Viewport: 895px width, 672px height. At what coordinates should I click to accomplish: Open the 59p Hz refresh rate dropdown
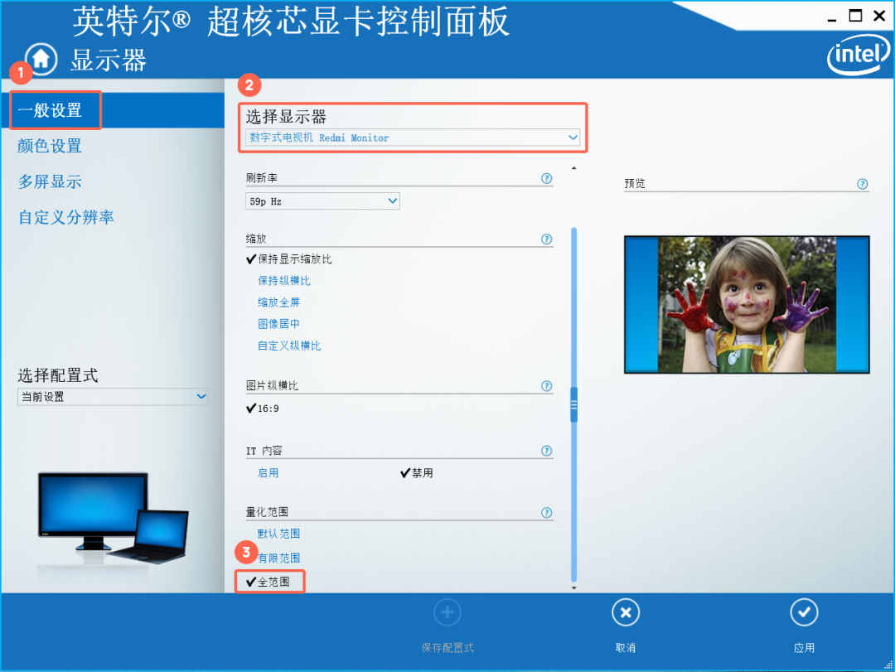(322, 201)
